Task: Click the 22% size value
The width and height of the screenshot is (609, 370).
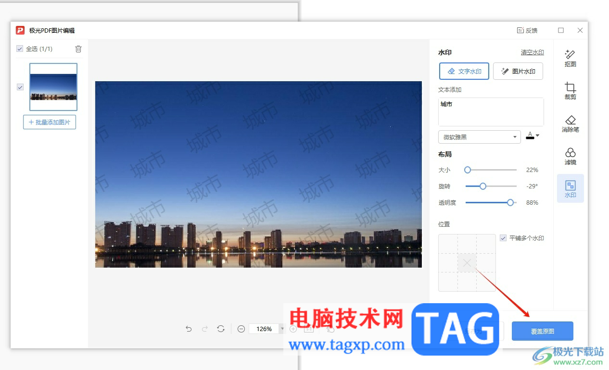Action: click(532, 170)
